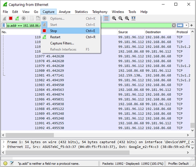Click the red Stop capture toolbar icon

[11, 18]
